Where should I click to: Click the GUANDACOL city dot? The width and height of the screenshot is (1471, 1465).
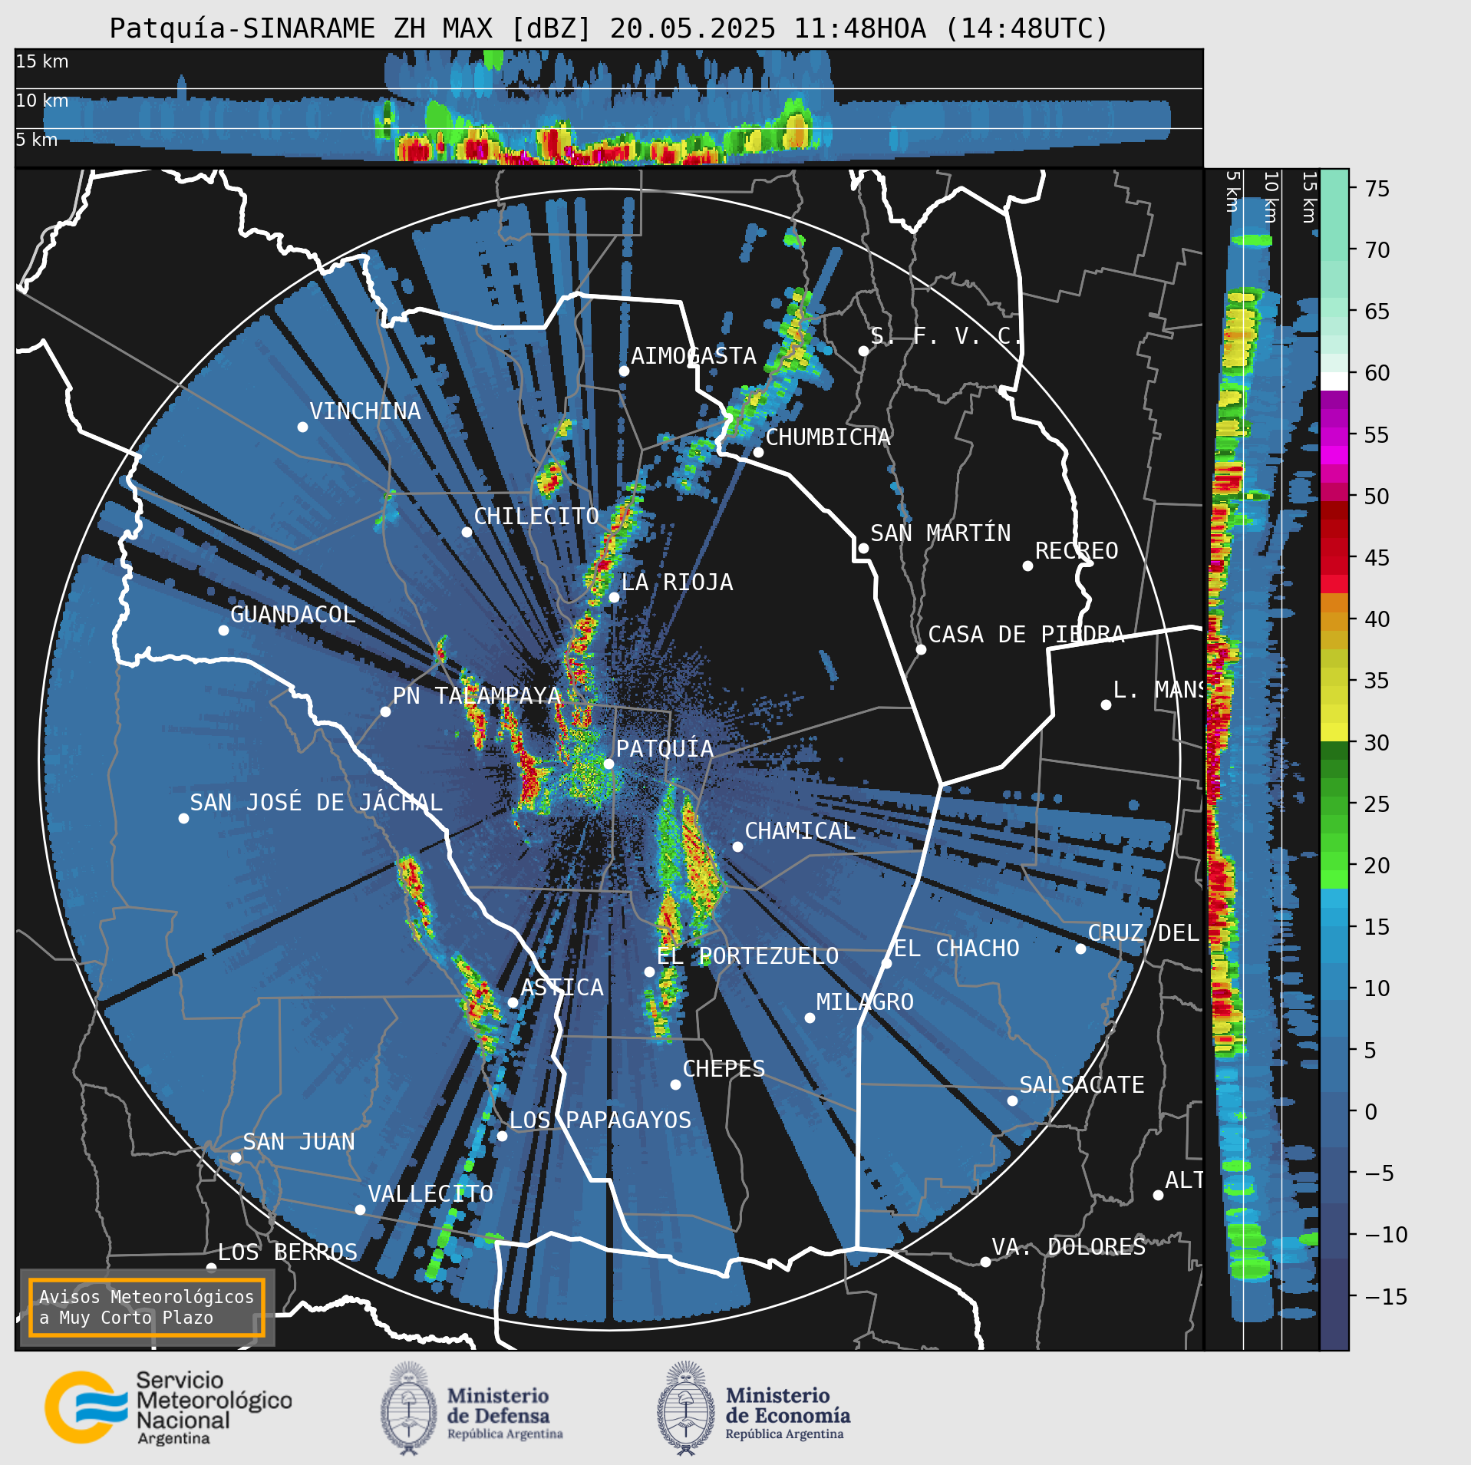[x=223, y=630]
